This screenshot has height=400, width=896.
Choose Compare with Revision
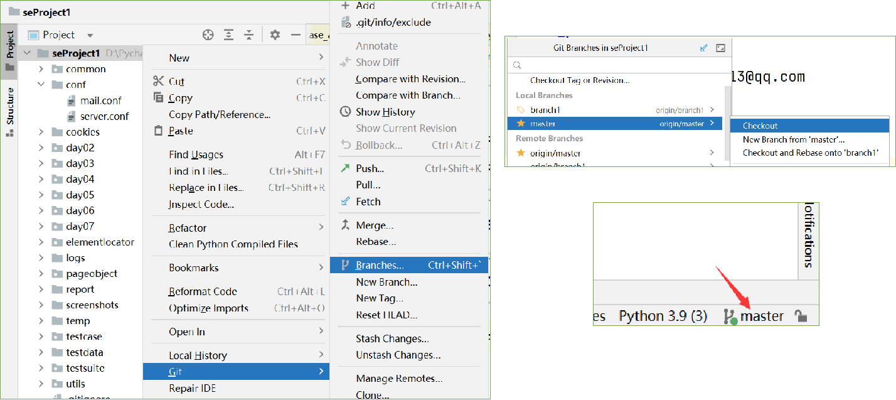(x=409, y=79)
